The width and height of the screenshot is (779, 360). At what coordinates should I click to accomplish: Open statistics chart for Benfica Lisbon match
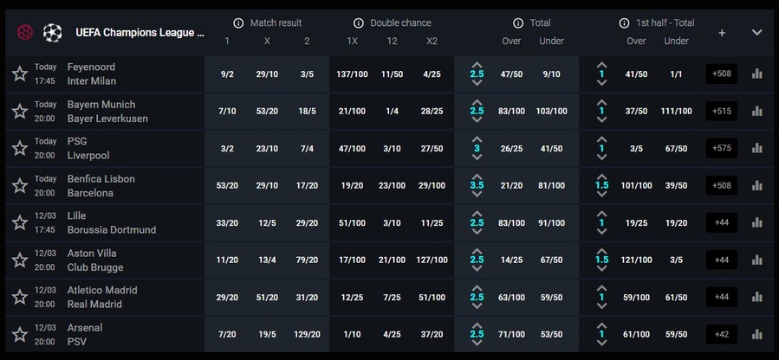click(756, 185)
